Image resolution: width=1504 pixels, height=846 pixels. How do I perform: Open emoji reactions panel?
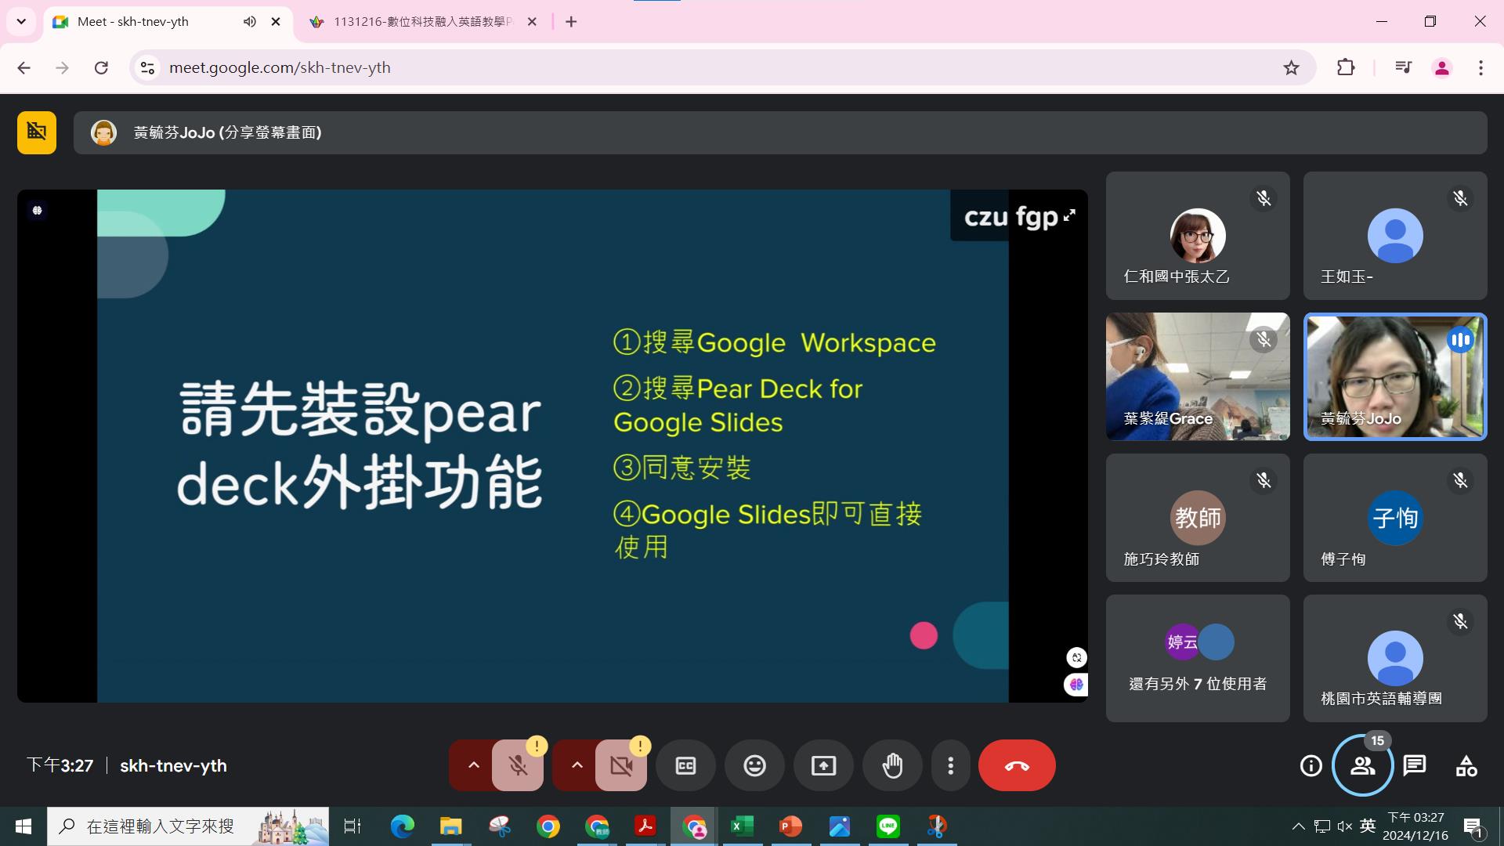click(x=754, y=766)
